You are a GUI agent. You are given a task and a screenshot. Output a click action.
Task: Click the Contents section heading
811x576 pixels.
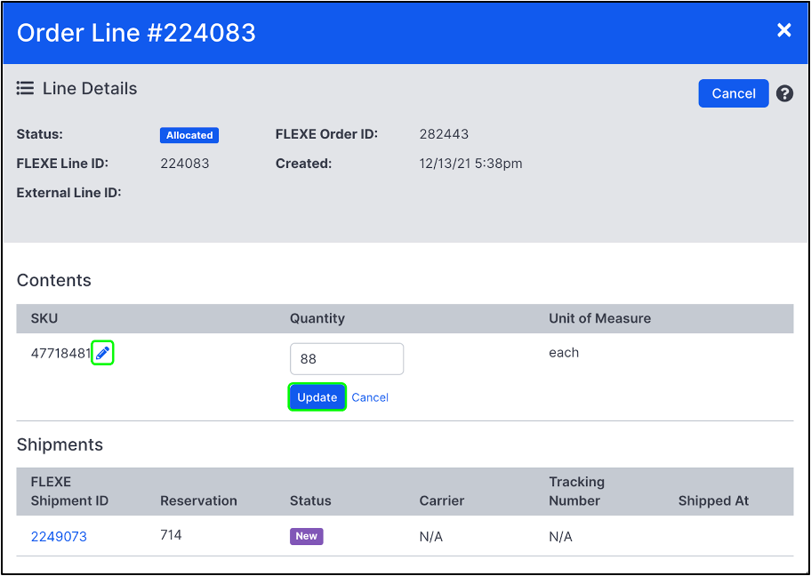pyautogui.click(x=53, y=280)
